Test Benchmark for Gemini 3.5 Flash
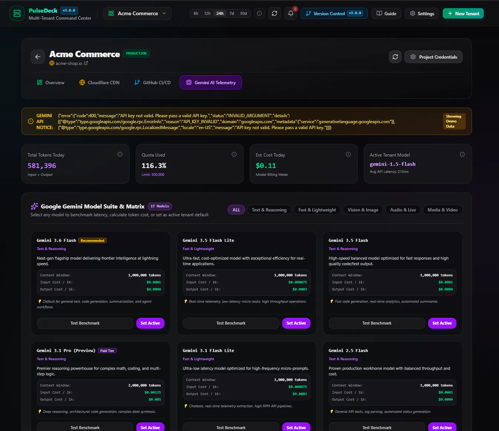 pyautogui.click(x=377, y=323)
